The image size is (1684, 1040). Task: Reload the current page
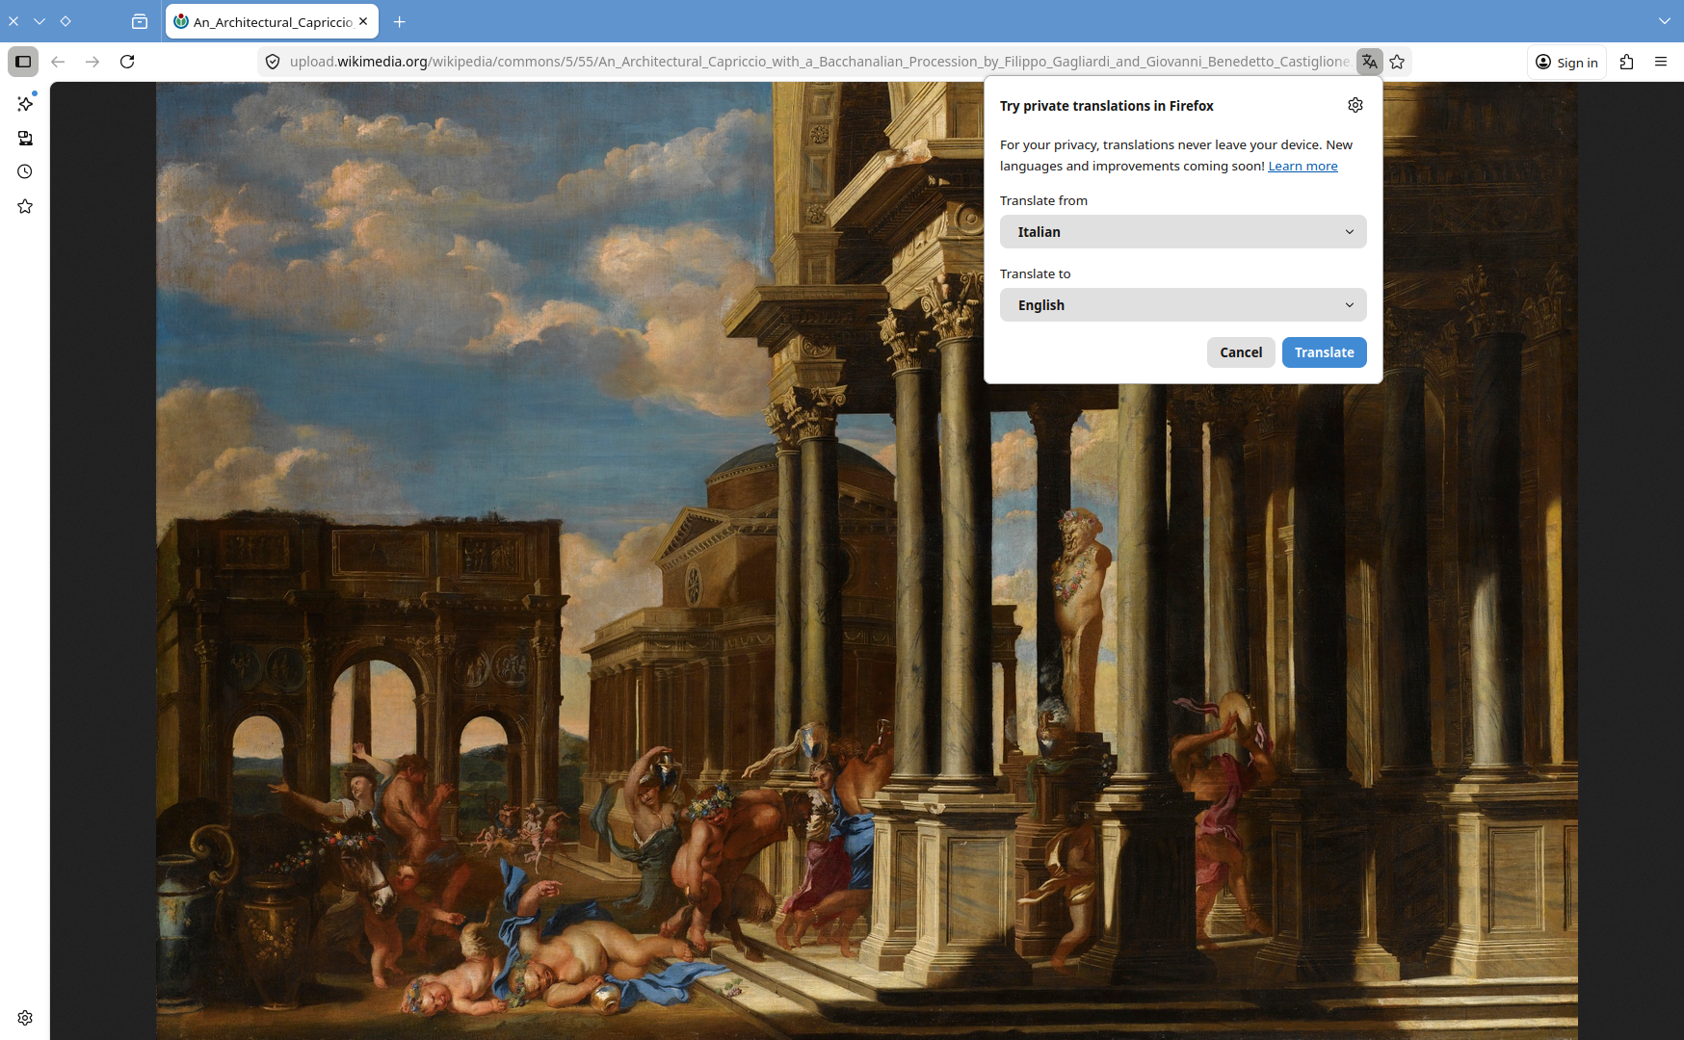(127, 62)
